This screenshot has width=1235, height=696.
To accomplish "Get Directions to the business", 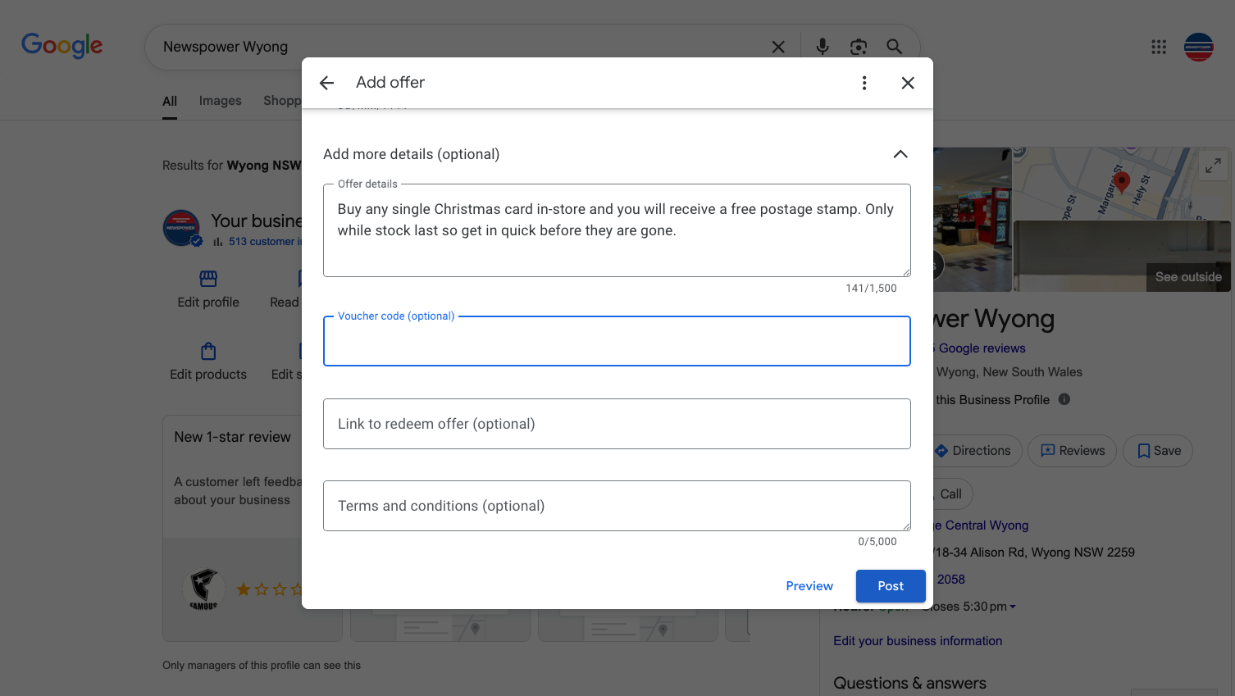I will pos(978,451).
